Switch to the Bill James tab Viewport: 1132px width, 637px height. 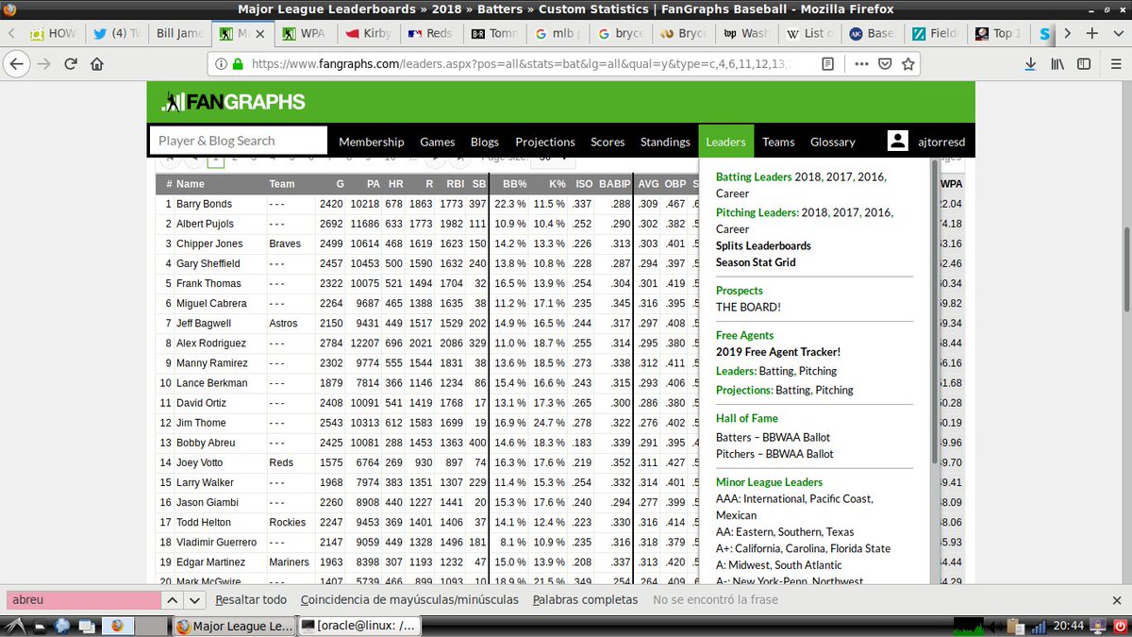[x=179, y=33]
